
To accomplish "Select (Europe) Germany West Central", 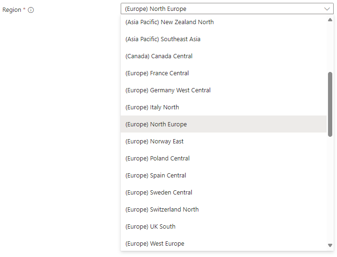I will [223, 90].
